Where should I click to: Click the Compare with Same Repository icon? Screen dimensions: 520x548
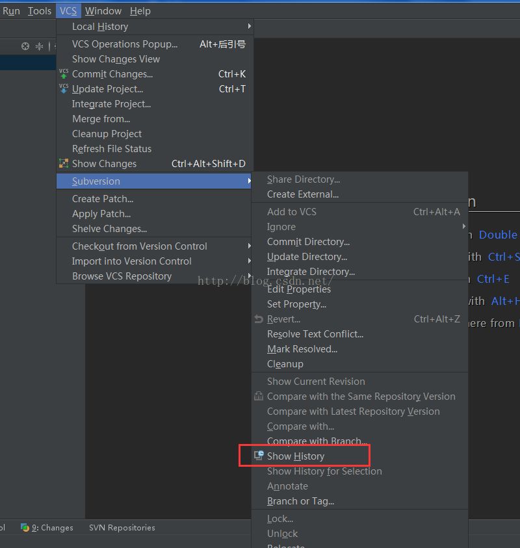coord(259,396)
